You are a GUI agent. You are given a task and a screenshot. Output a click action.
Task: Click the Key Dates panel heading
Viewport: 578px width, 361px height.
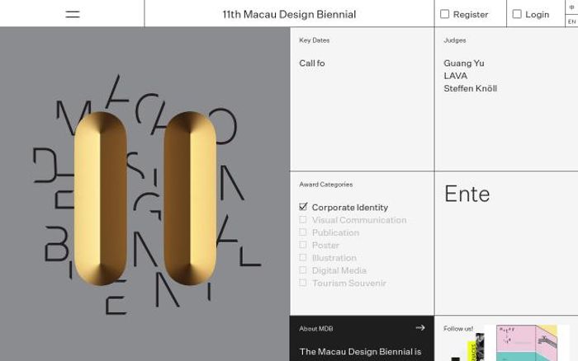click(314, 40)
